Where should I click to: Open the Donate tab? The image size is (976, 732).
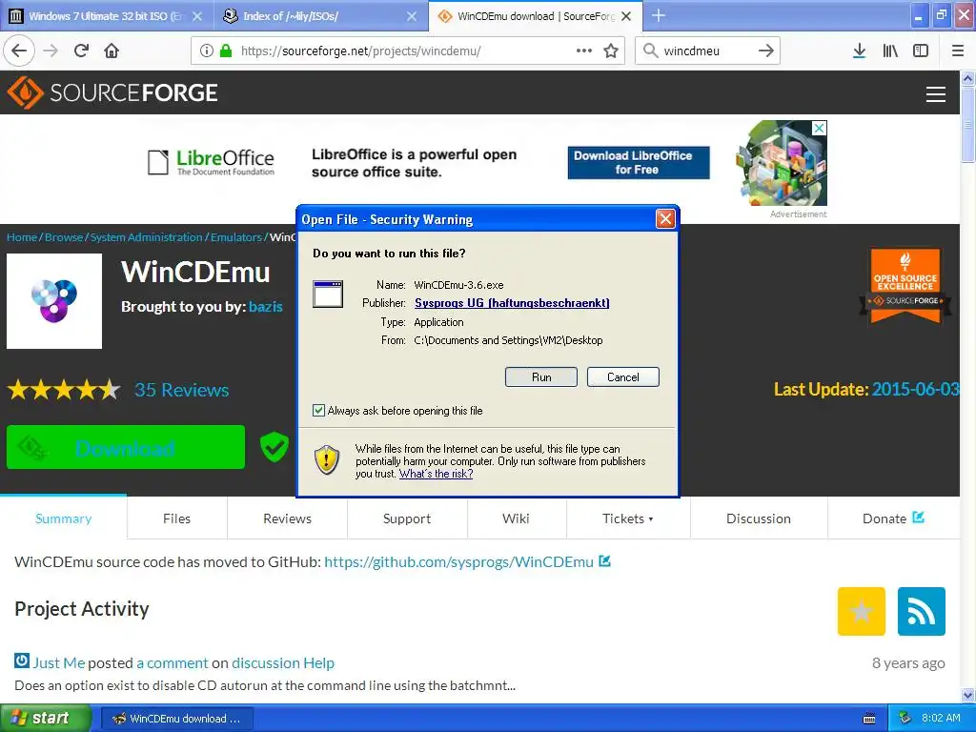coord(893,518)
